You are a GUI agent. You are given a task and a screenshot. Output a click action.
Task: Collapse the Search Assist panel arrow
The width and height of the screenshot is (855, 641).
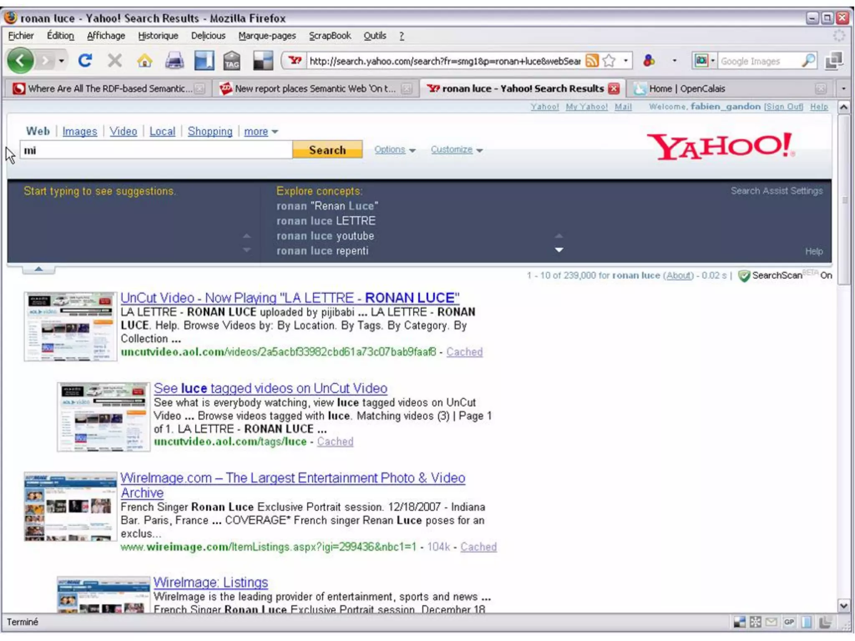pos(38,269)
